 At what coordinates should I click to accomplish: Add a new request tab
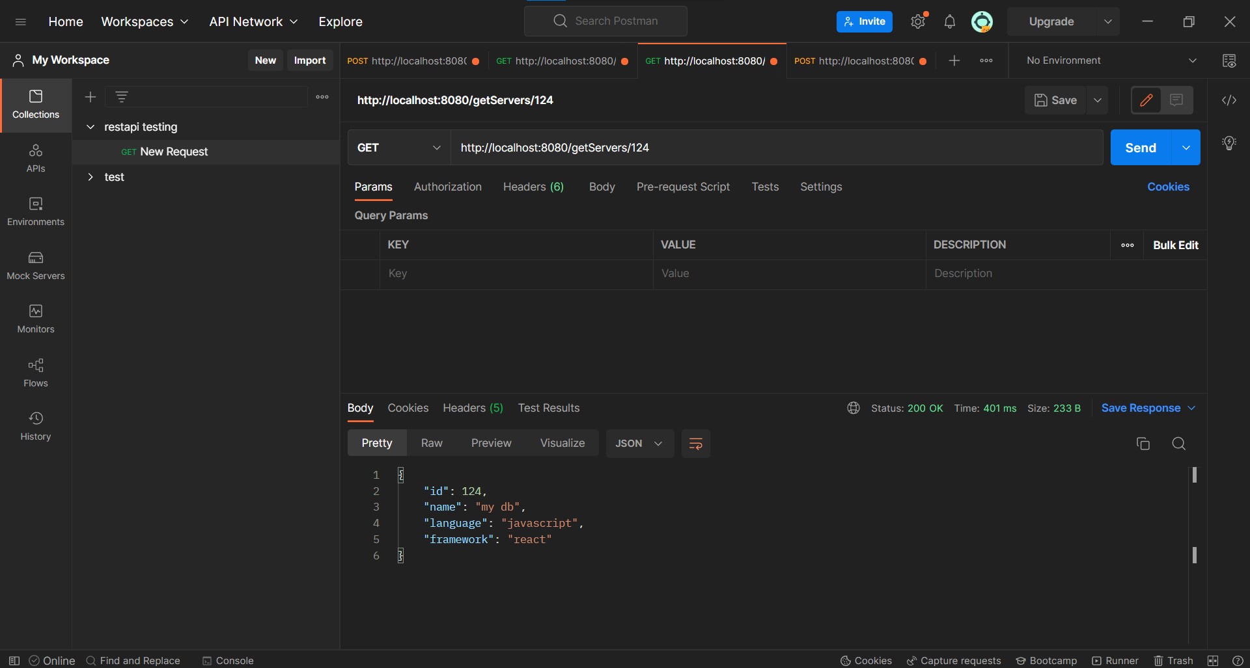pos(954,60)
